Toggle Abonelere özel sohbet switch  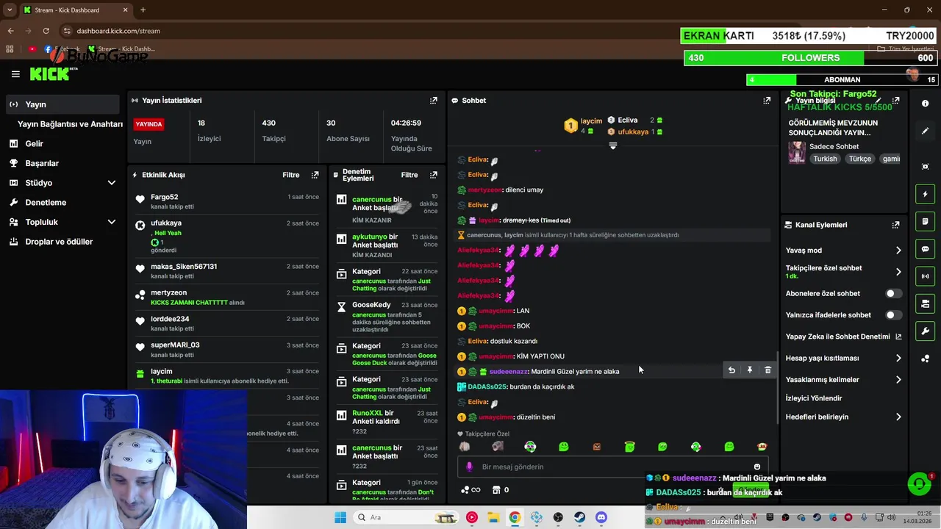point(893,293)
